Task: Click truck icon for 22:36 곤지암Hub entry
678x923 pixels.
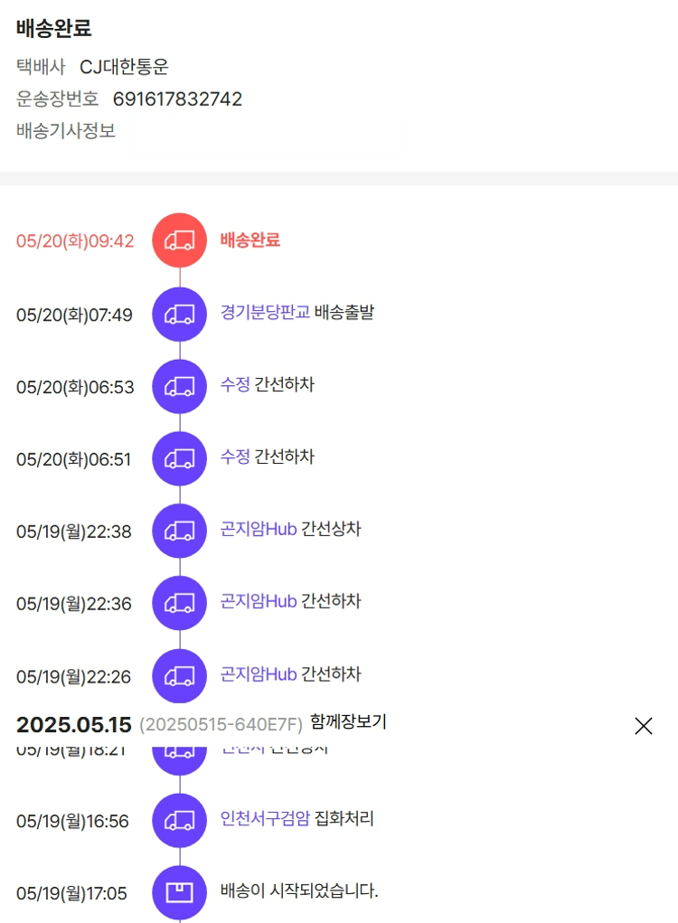Action: pyautogui.click(x=179, y=603)
